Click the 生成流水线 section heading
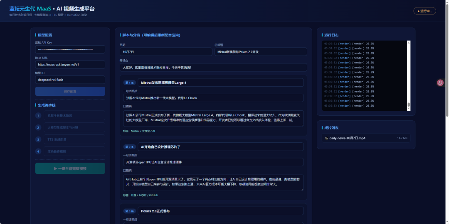The image size is (449, 224). point(47,105)
